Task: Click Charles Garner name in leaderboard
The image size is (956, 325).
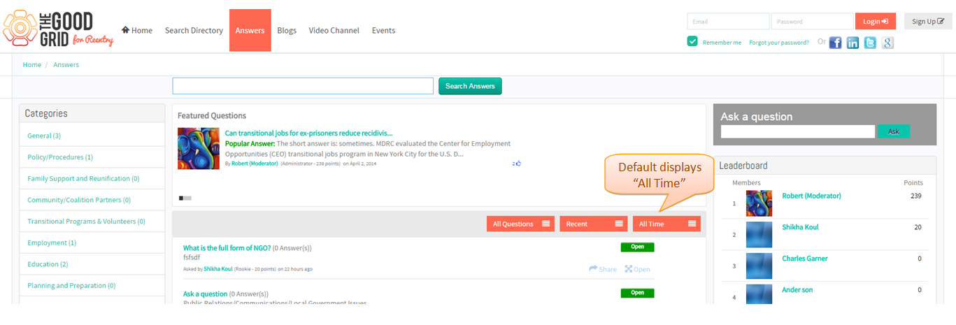Action: click(804, 259)
